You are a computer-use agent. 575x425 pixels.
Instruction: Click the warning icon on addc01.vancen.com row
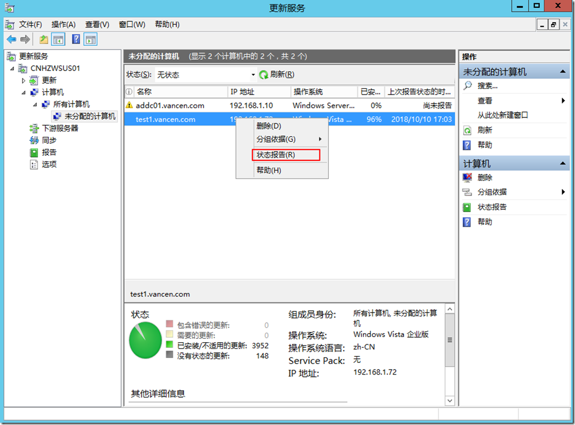(x=129, y=106)
